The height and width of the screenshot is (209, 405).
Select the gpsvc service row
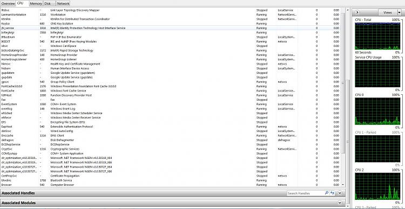pyautogui.click(x=171, y=82)
